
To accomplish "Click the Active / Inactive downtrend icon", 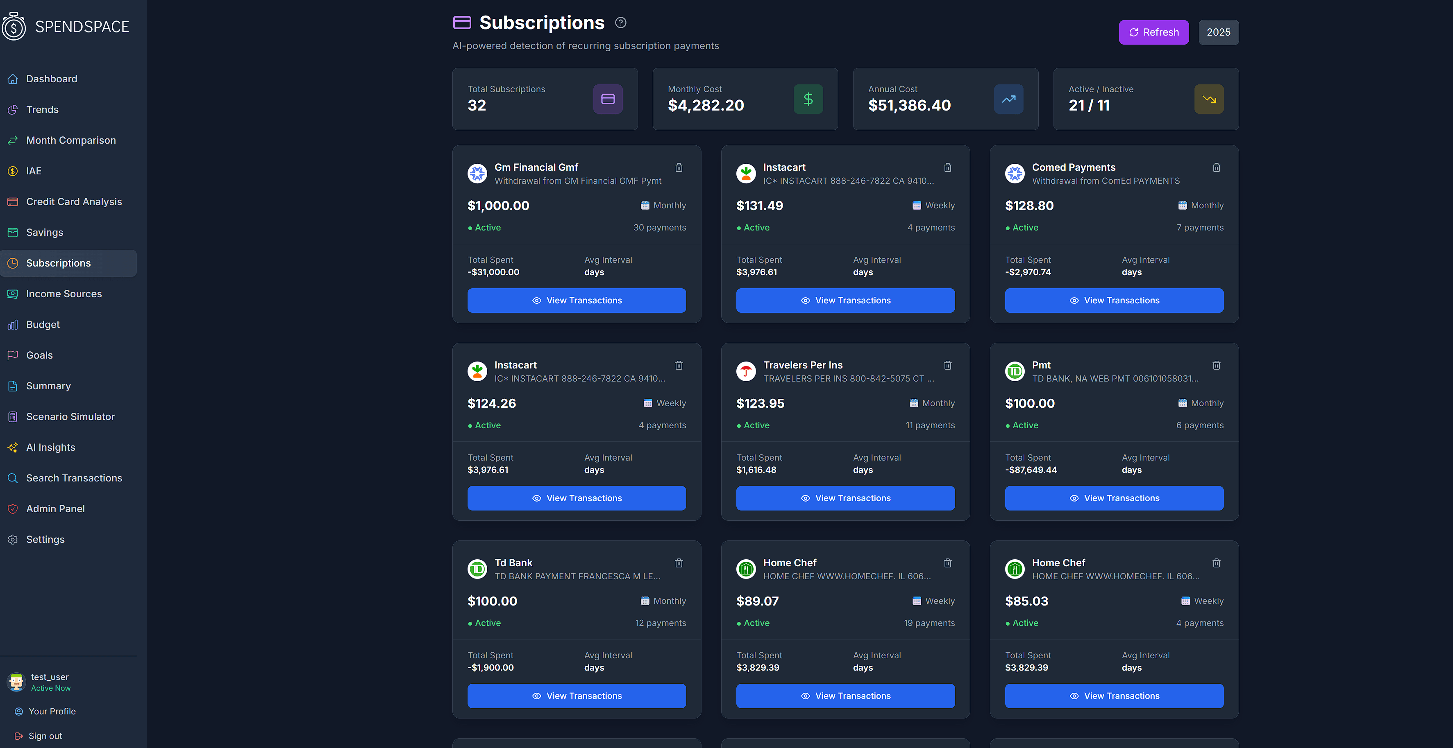I will [1209, 99].
